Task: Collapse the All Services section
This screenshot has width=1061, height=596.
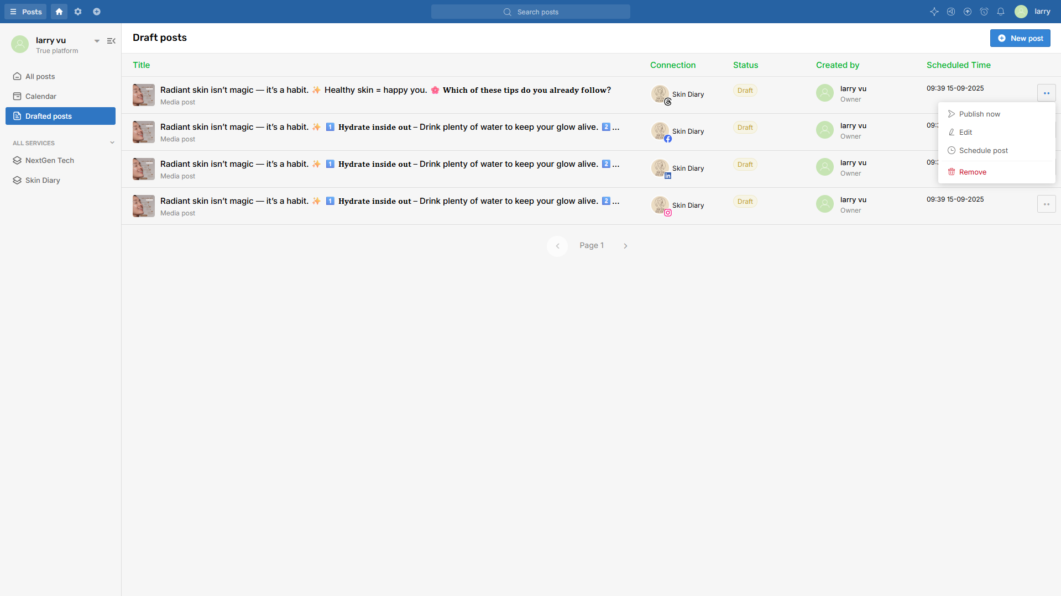Action: pyautogui.click(x=112, y=143)
